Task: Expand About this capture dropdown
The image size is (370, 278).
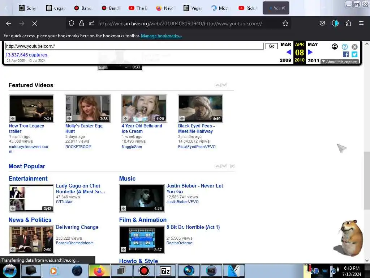Action: 340,62
